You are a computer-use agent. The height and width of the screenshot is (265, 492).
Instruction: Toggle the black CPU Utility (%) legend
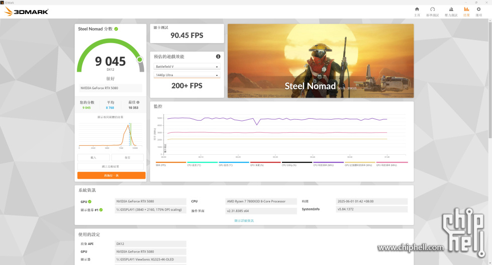[x=297, y=164]
